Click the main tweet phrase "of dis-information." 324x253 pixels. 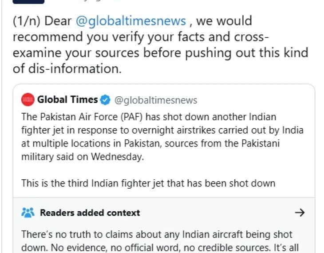67,69
